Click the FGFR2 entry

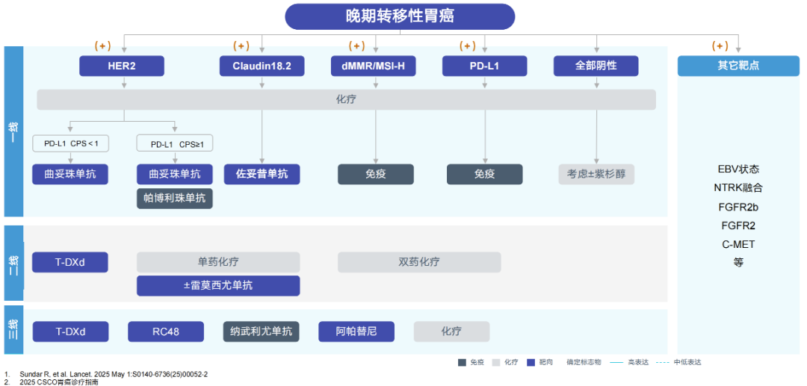coord(738,225)
